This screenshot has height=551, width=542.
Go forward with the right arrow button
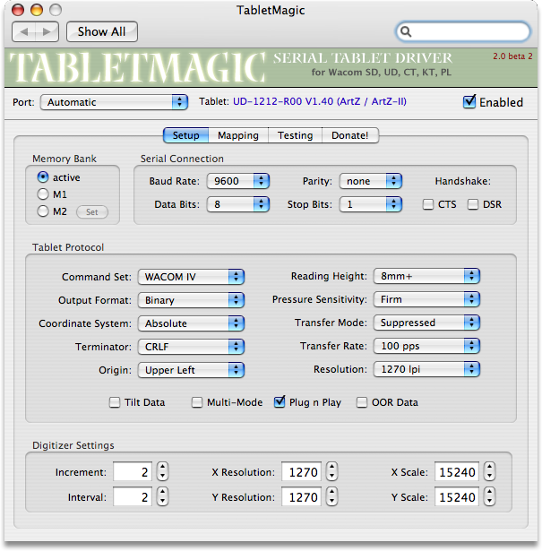(47, 32)
